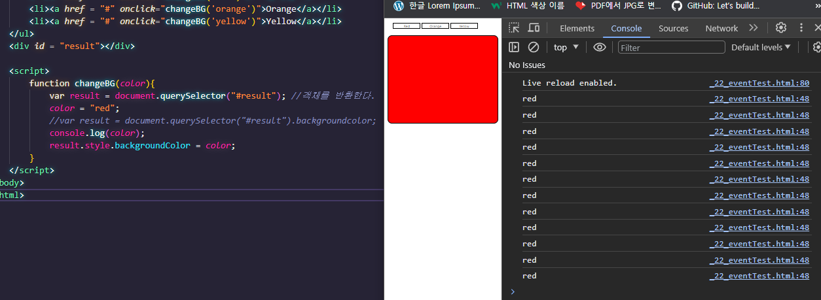This screenshot has height=300, width=821.
Task: Click the console.log(color) code line
Action: (97, 133)
